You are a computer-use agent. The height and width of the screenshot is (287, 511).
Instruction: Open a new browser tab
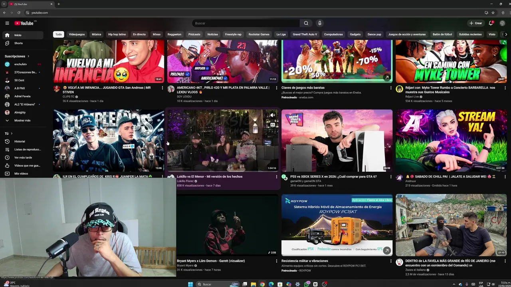coord(59,4)
